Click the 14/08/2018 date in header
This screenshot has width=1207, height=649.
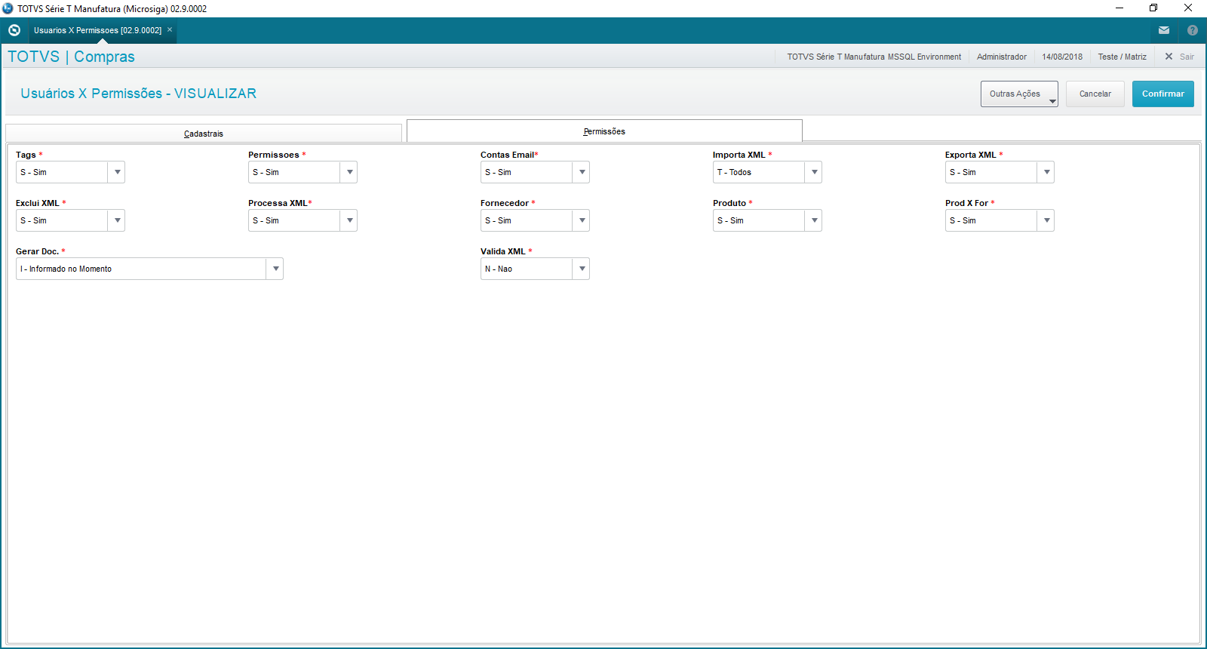(1062, 57)
